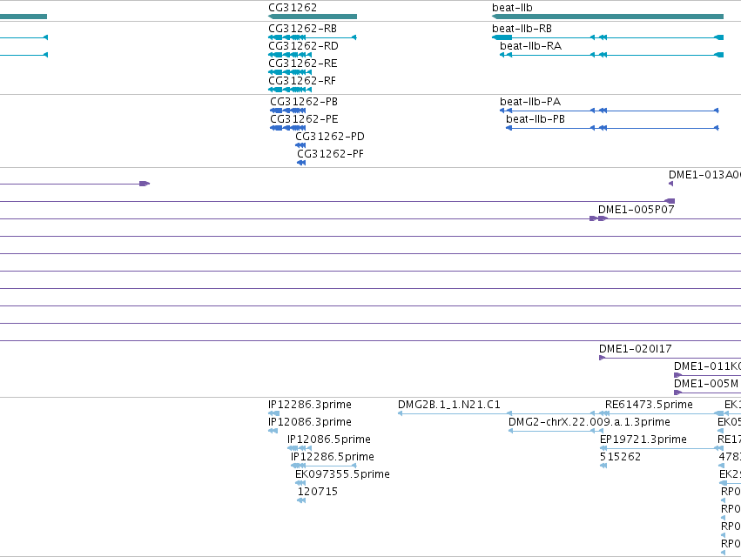Click the CG31262-PF protein label
741x557 pixels.
330,154
